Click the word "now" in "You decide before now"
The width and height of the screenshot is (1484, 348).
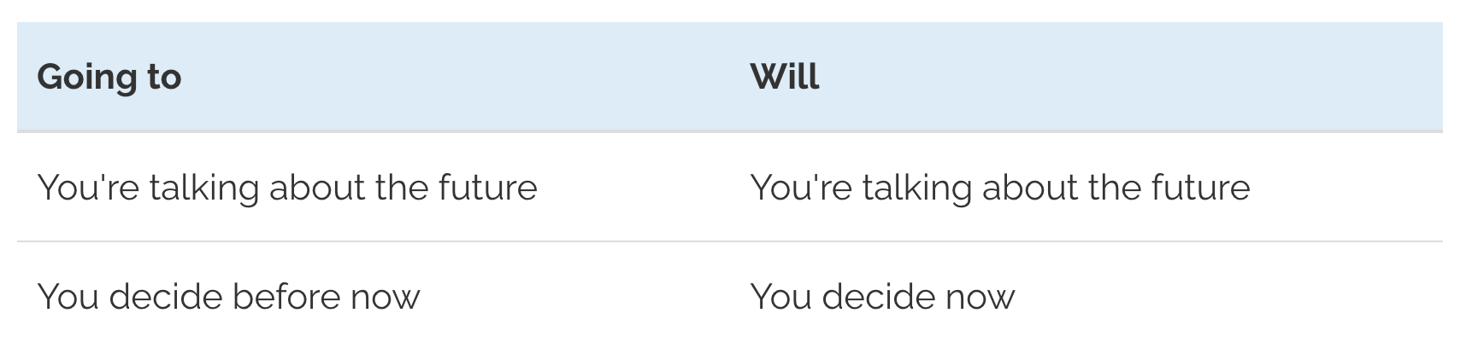click(x=386, y=299)
